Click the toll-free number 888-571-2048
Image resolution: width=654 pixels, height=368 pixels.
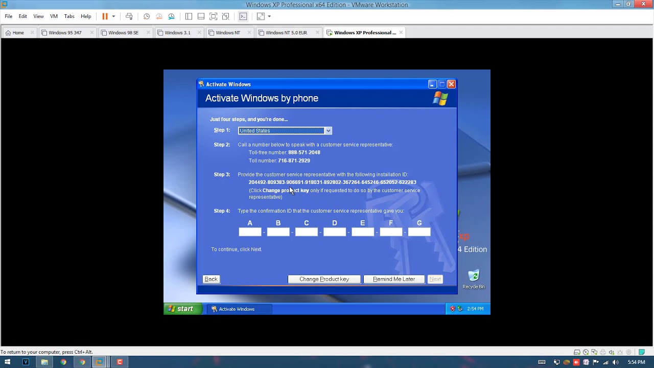coord(304,152)
